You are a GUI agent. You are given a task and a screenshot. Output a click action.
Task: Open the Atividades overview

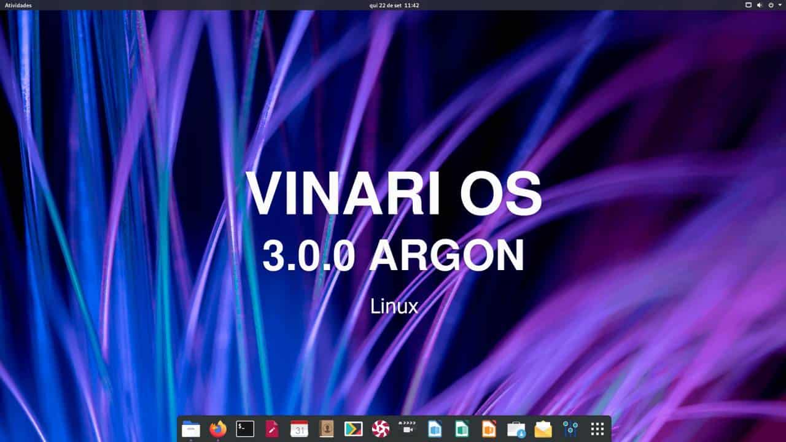18,6
